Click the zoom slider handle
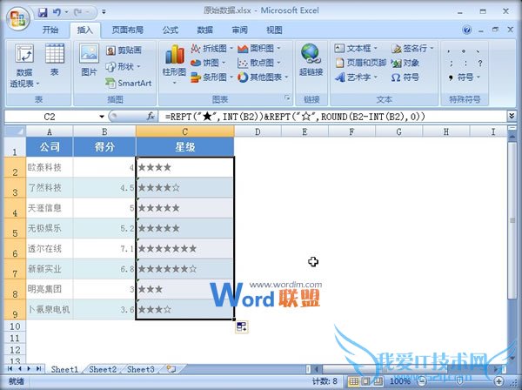This screenshot has height=390, width=522. coord(459,381)
